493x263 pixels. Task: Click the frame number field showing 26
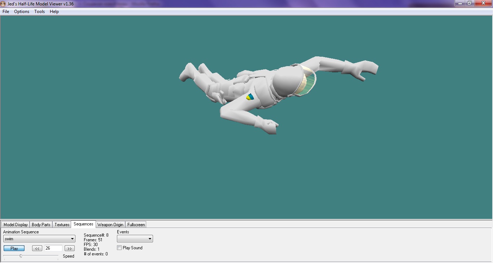click(53, 249)
